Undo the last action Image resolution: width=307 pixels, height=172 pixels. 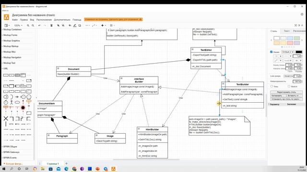[39, 25]
